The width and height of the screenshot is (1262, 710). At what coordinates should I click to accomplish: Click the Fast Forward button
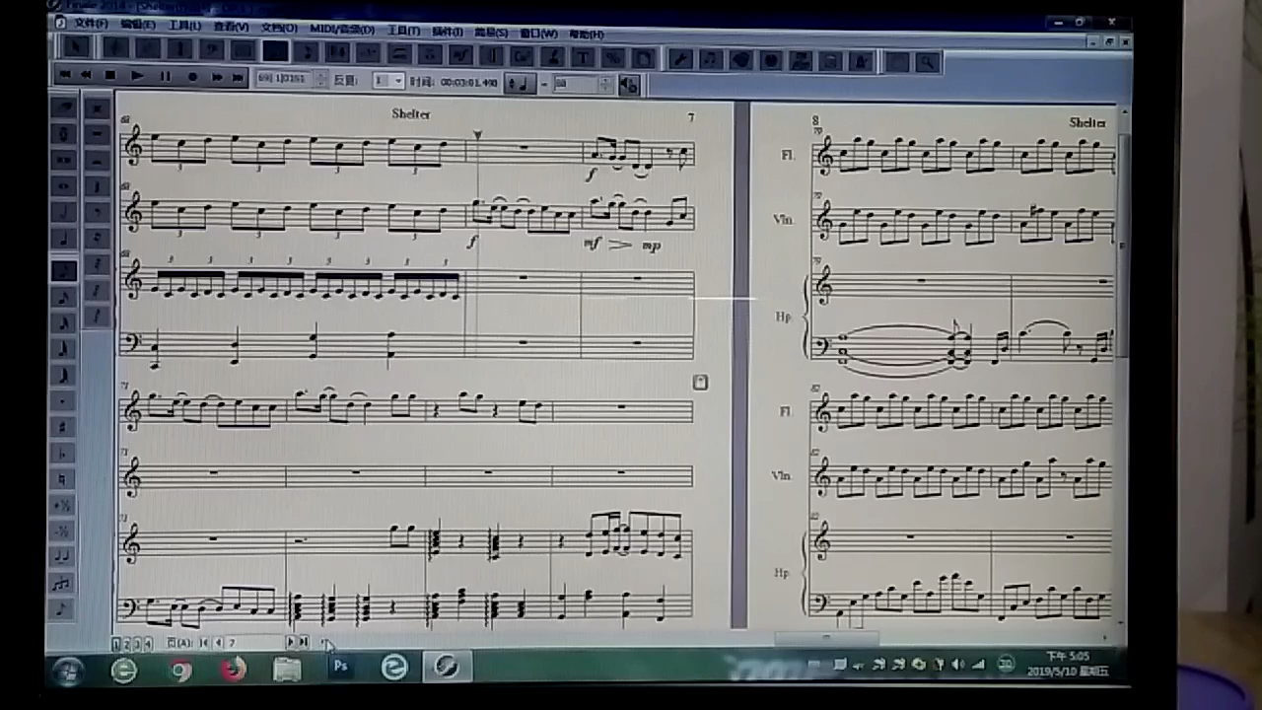point(217,77)
